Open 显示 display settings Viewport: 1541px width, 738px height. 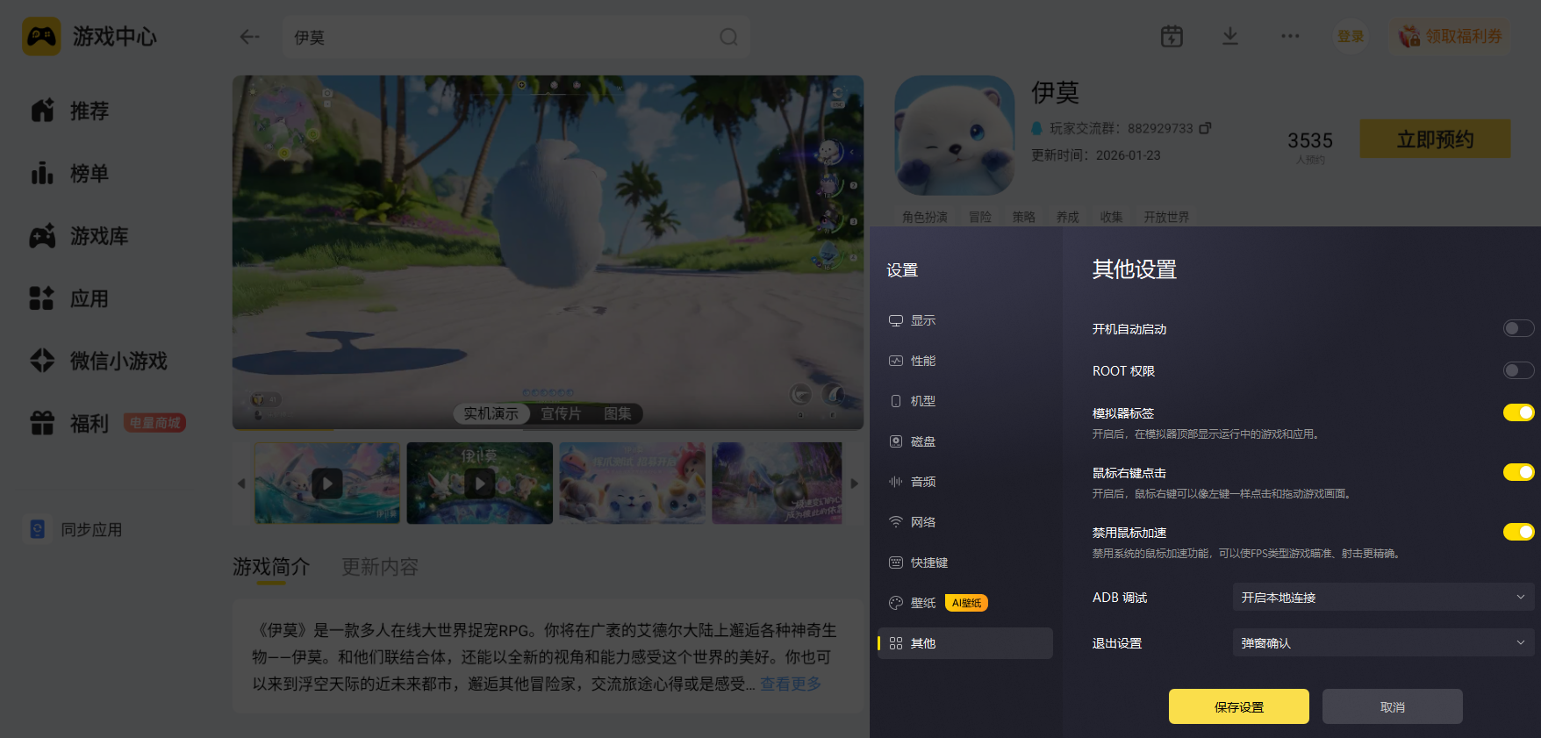coord(965,320)
